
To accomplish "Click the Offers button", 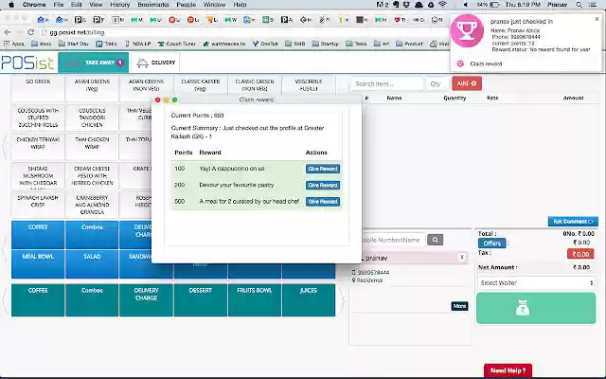I will coord(492,244).
